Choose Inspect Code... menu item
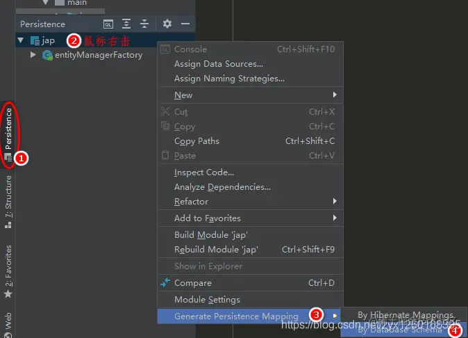The width and height of the screenshot is (468, 338). click(251, 172)
